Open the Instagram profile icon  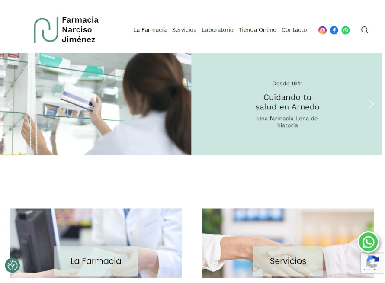[x=322, y=30]
